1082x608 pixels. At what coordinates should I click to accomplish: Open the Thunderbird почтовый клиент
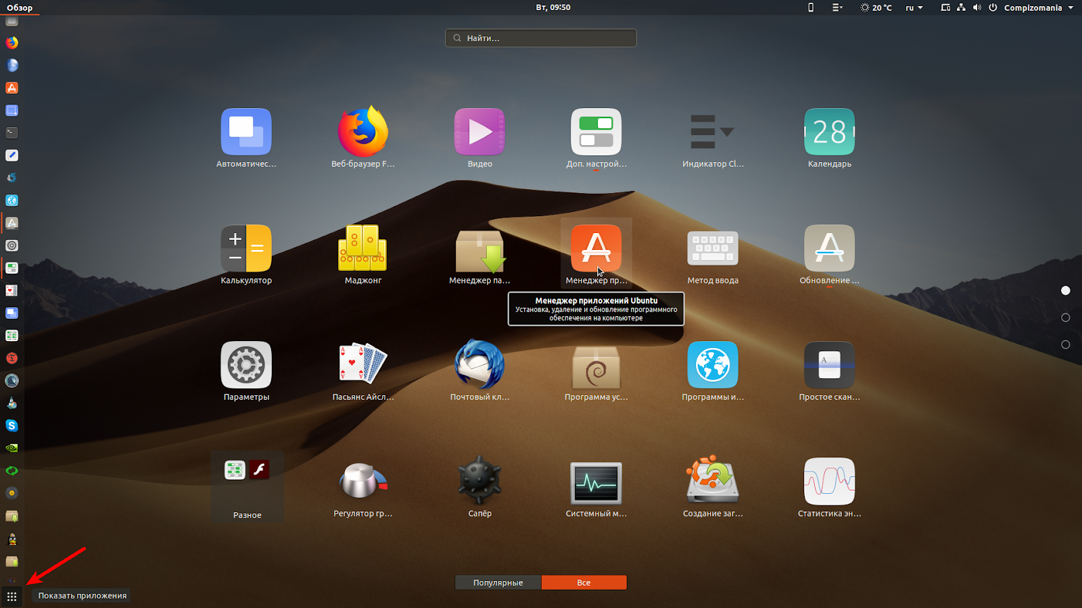pos(479,365)
